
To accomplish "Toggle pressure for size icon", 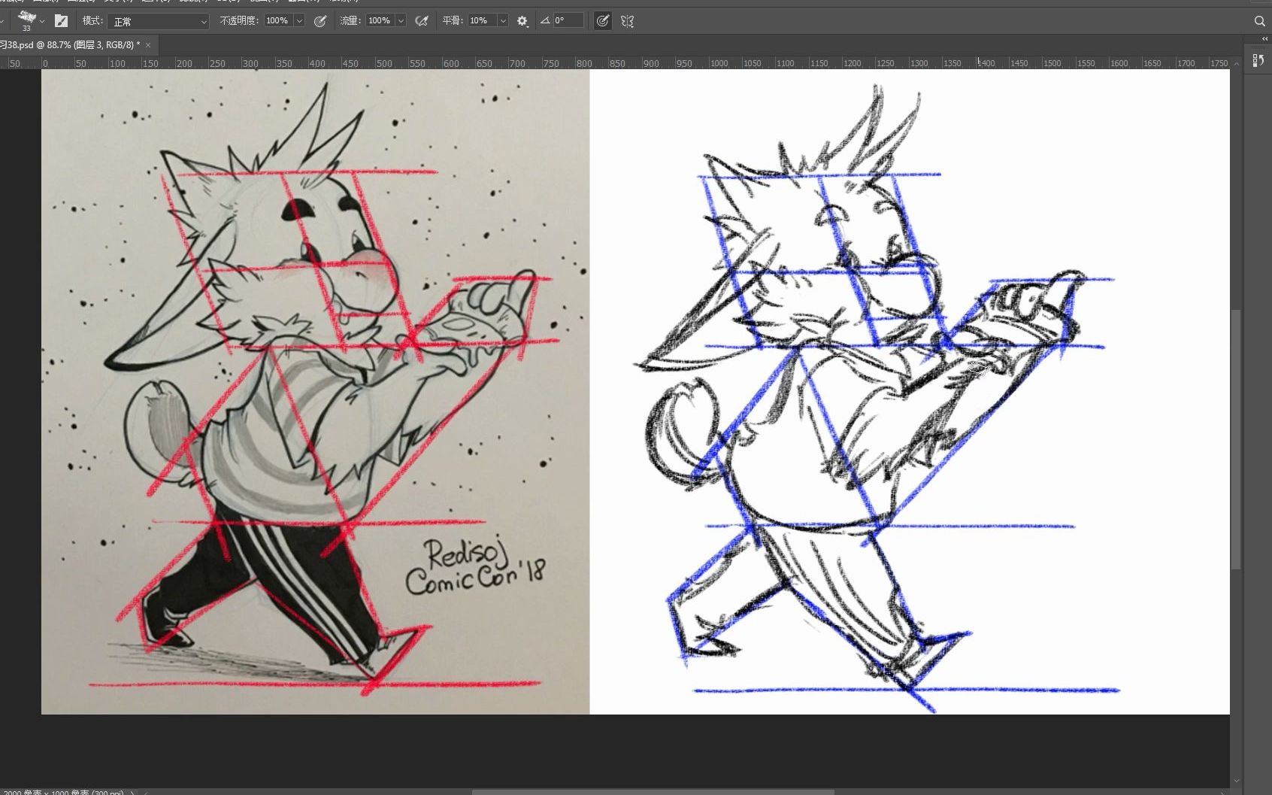I will pyautogui.click(x=602, y=21).
